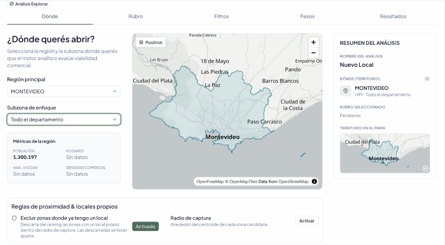This screenshot has height=245, width=445.
Task: Click the Ciudad del Plata label on main map
Action: point(153,81)
